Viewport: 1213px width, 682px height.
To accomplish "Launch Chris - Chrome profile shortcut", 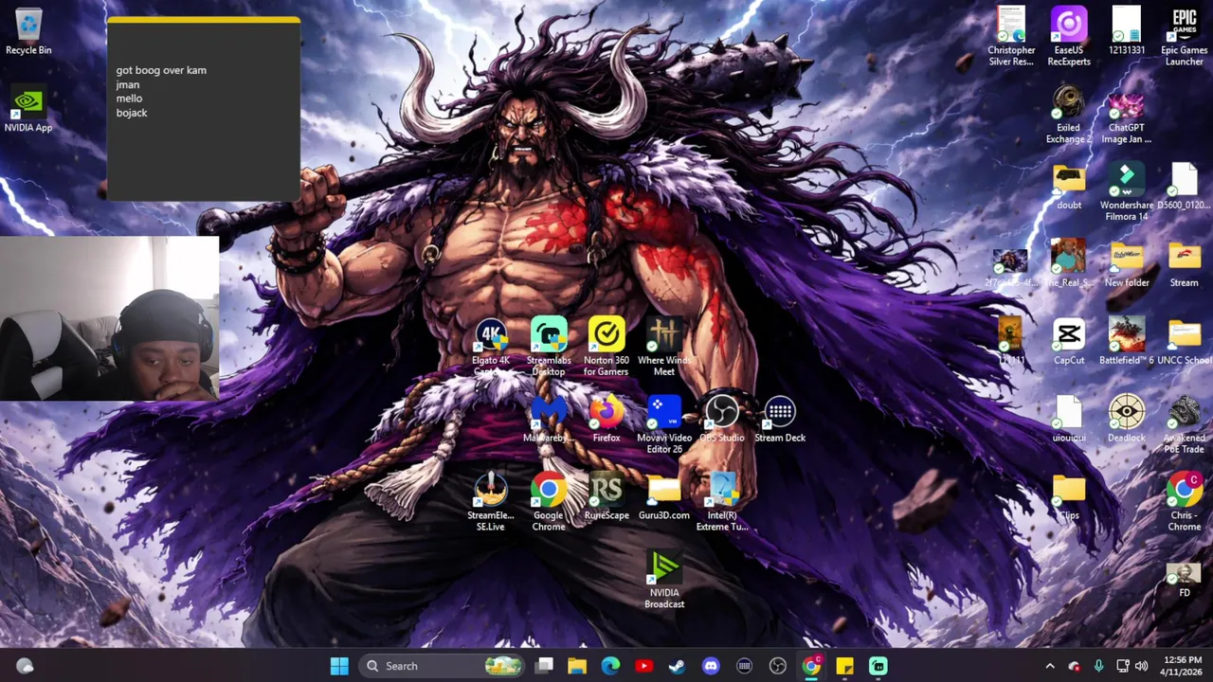I will pyautogui.click(x=1185, y=502).
